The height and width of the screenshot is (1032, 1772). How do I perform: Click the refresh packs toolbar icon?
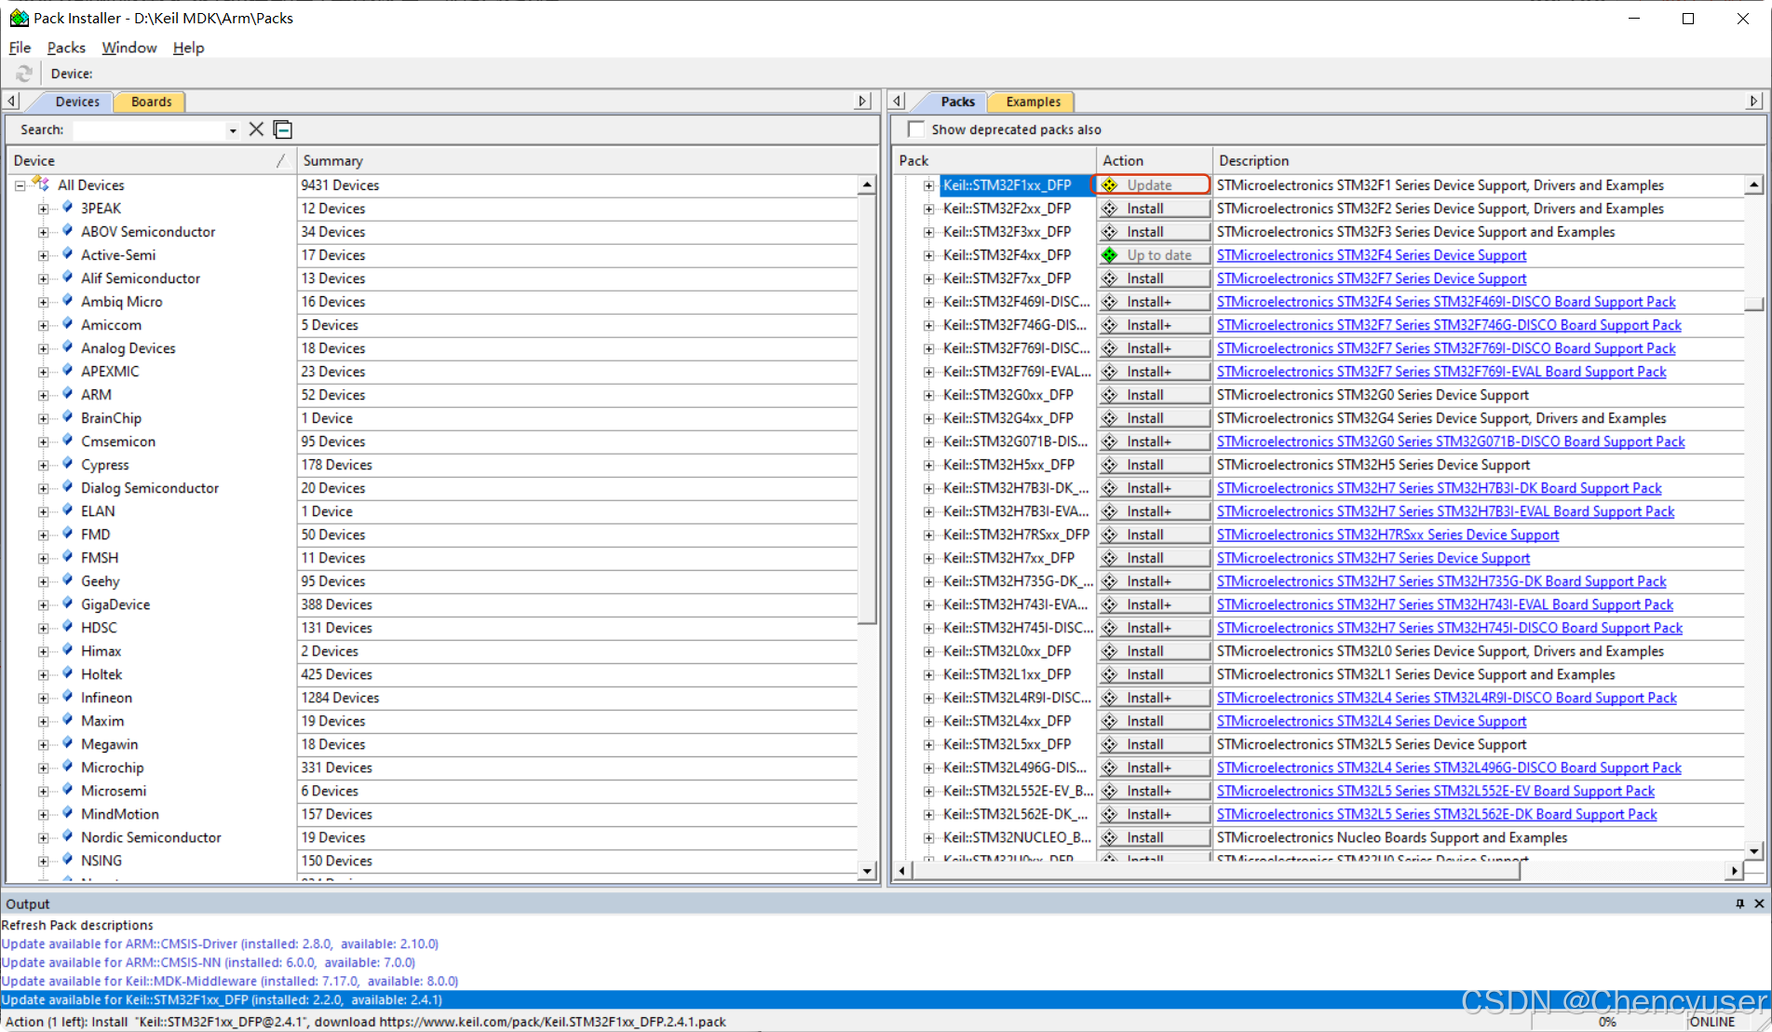point(24,74)
